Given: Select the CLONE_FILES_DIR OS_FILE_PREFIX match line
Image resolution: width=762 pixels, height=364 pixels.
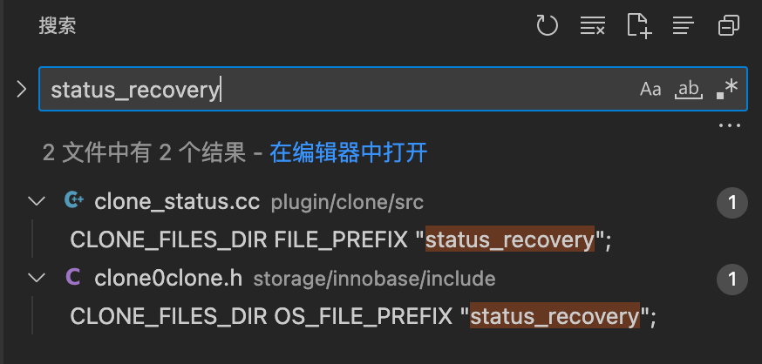Looking at the screenshot, I should coord(363,315).
